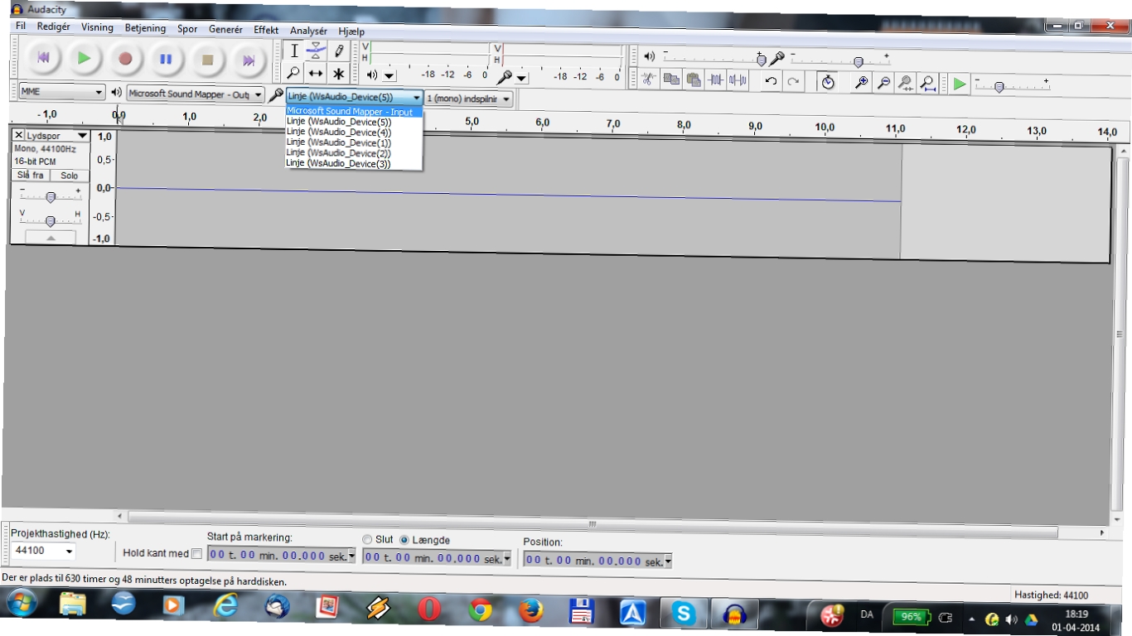Select the Slut radio button
The height and width of the screenshot is (636, 1132).
click(368, 539)
